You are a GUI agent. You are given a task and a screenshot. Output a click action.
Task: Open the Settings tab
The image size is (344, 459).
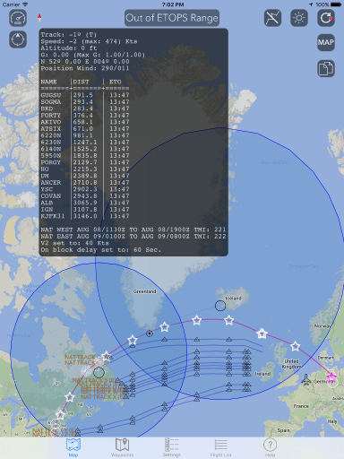172,447
